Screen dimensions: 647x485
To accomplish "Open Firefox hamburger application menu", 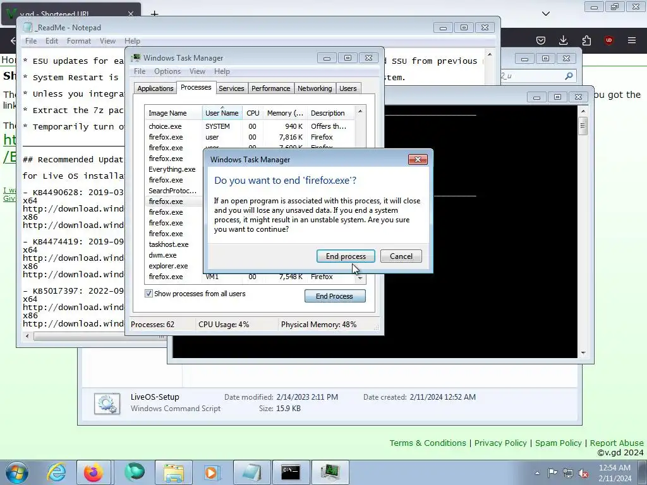I will (x=632, y=40).
